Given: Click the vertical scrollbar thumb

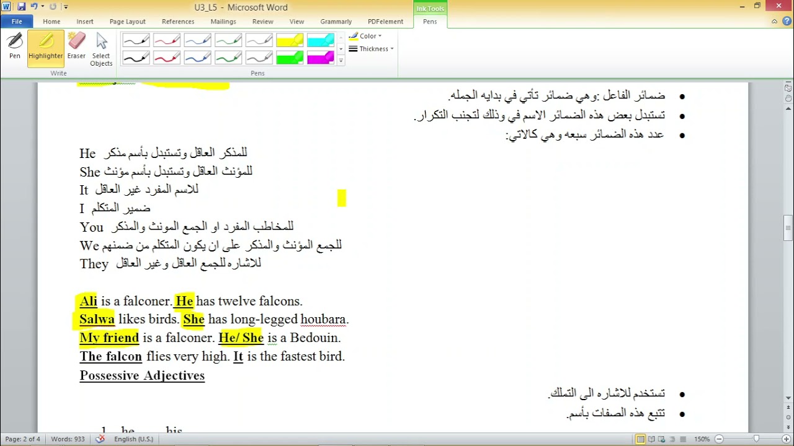Looking at the screenshot, I should pos(788,228).
